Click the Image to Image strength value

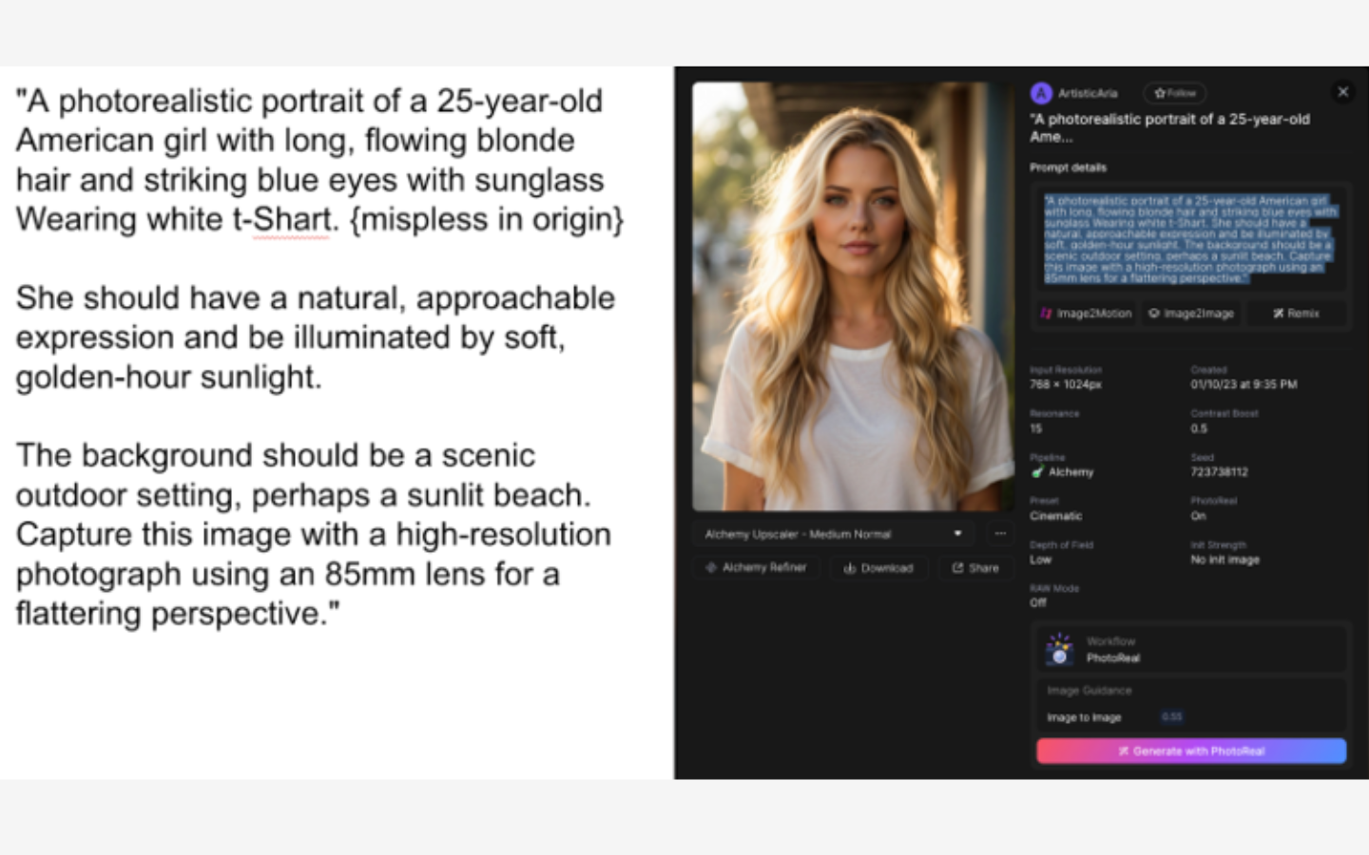pyautogui.click(x=1171, y=717)
